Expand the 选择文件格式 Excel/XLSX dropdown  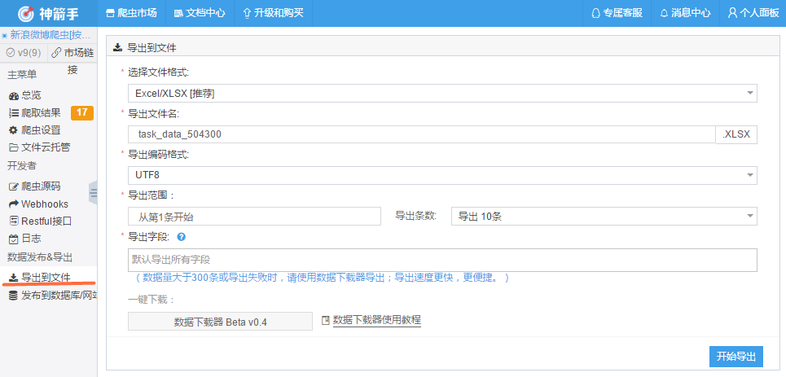coord(442,94)
